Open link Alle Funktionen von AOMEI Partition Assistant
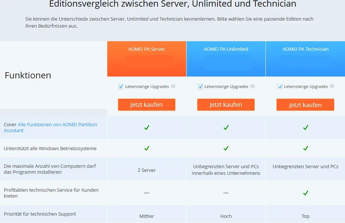The height and width of the screenshot is (223, 345). tap(50, 127)
